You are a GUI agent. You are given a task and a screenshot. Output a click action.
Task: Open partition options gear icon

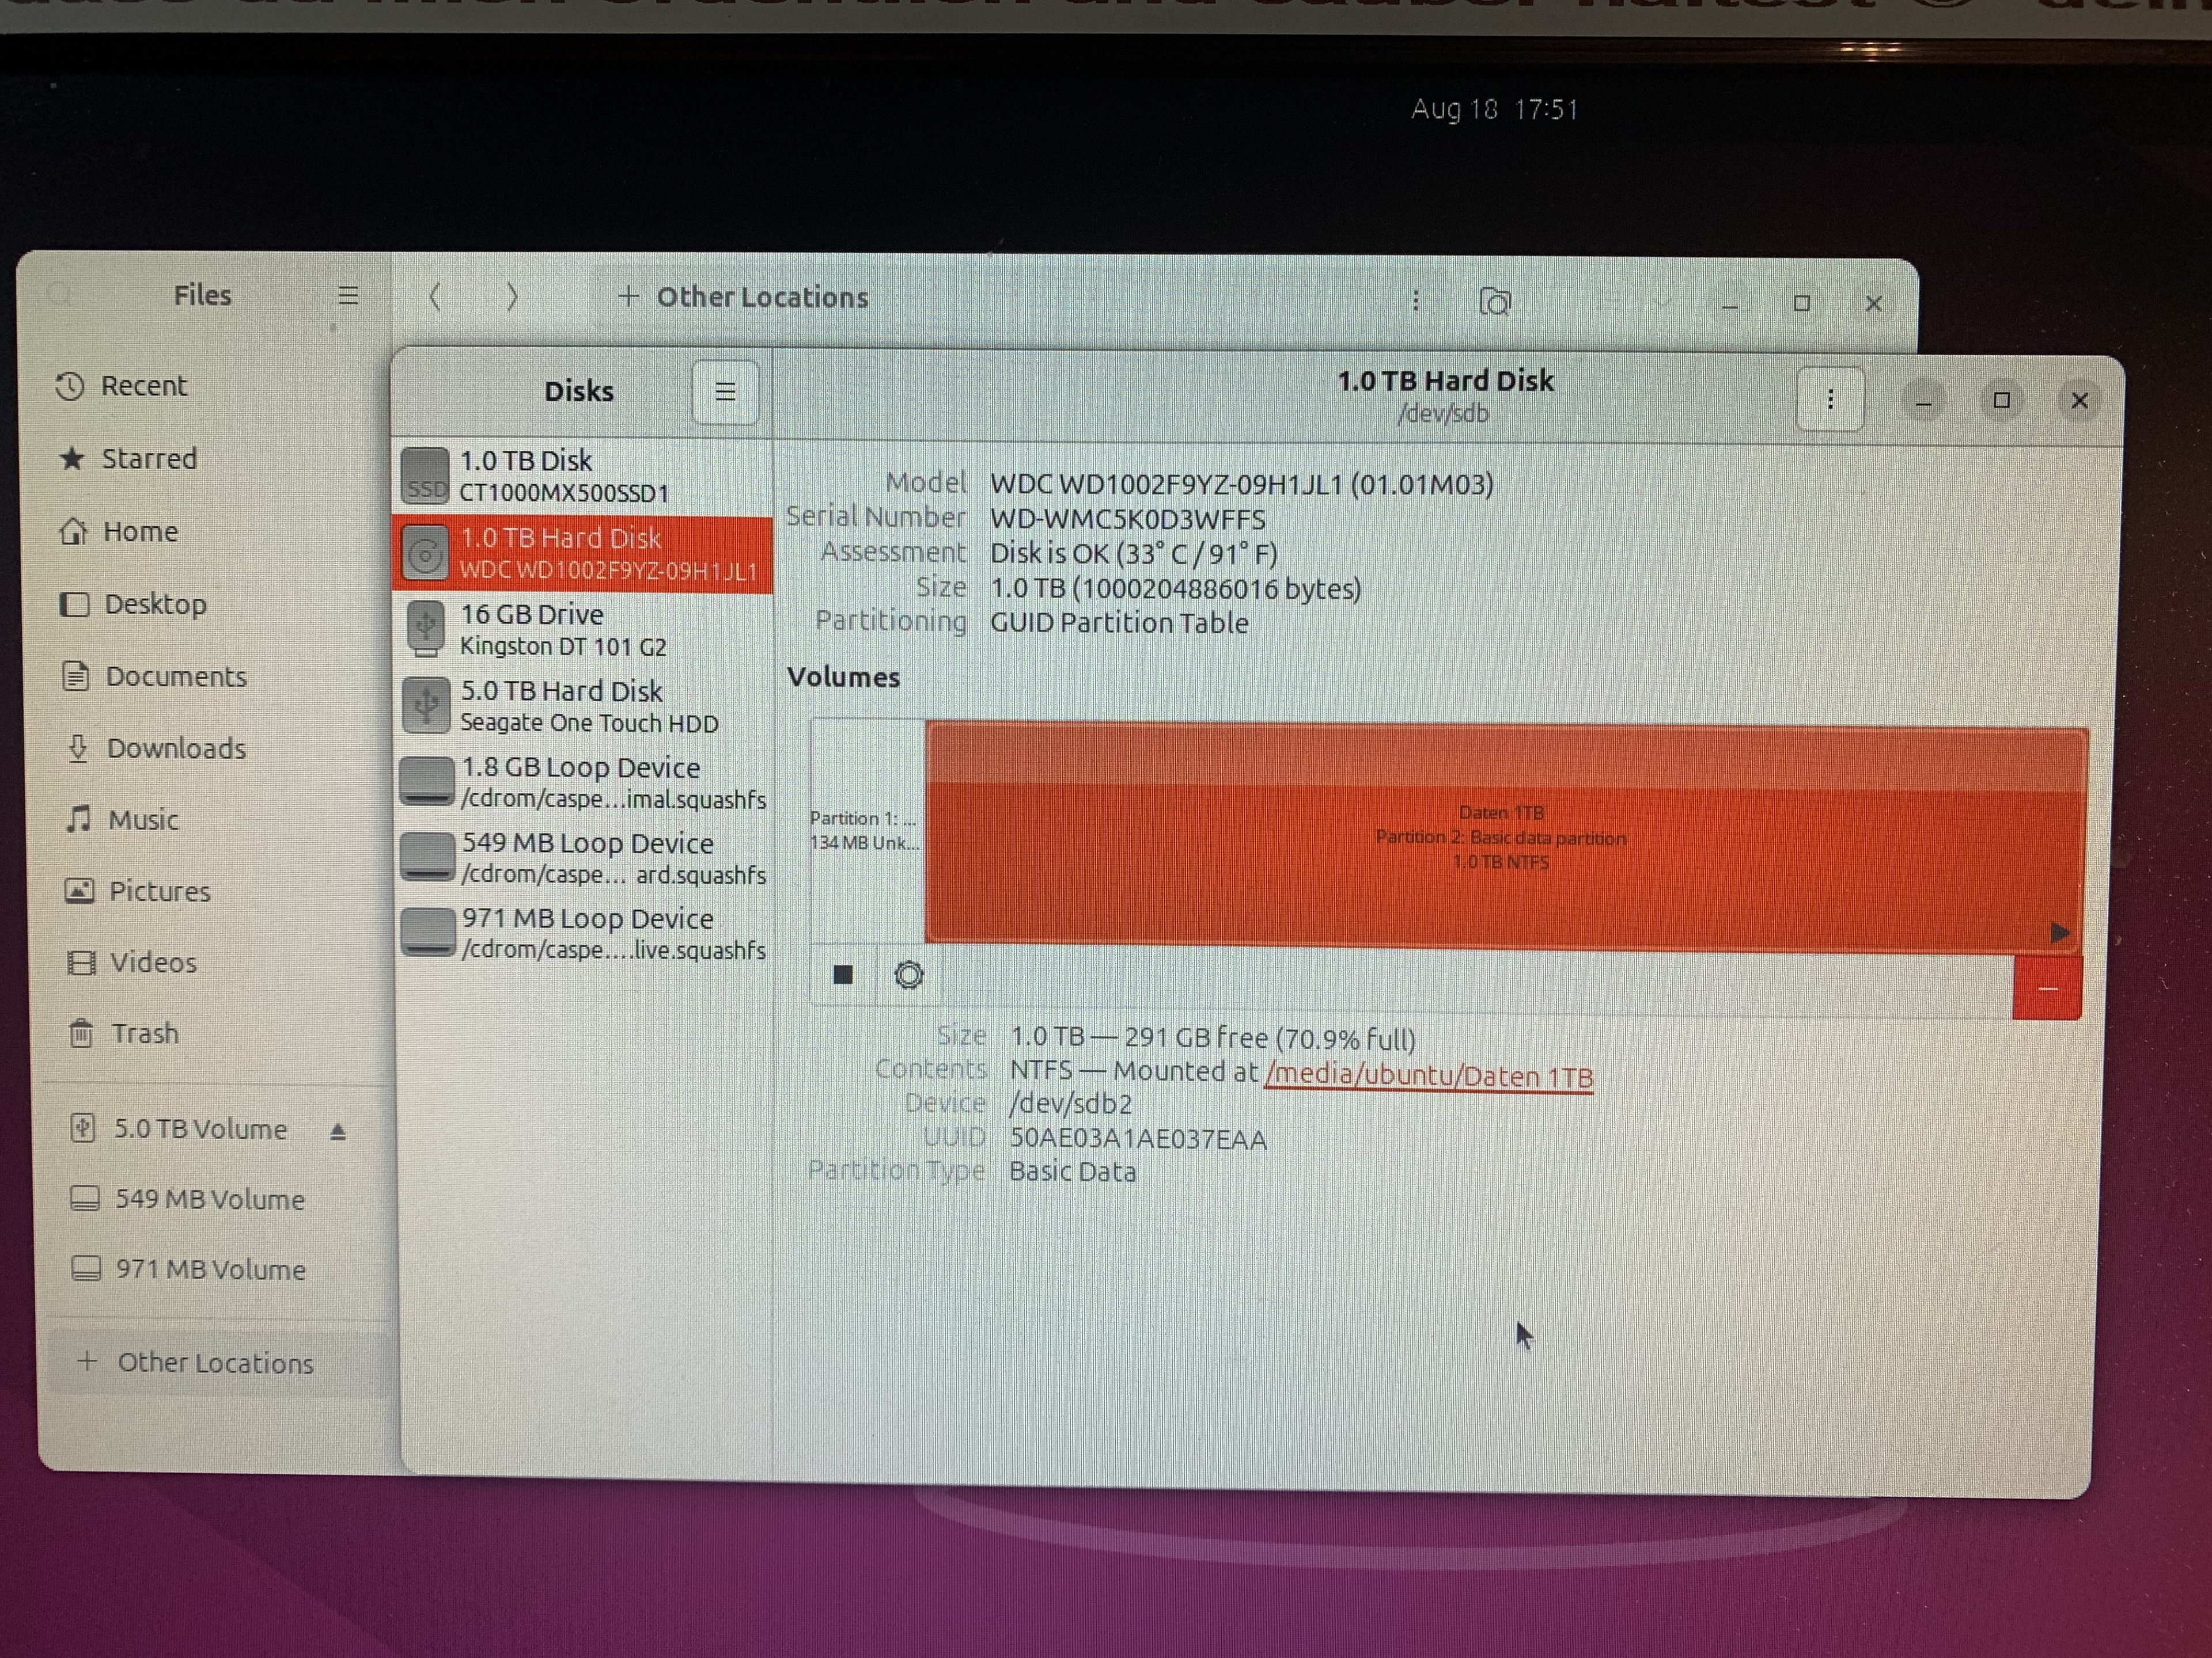pyautogui.click(x=908, y=975)
